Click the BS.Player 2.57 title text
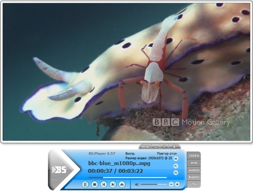Viewport: 253px width, 191px height. [x=102, y=154]
